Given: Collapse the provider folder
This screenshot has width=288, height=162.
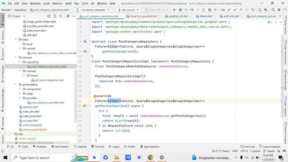Looking at the screenshot, I should point(20,98).
